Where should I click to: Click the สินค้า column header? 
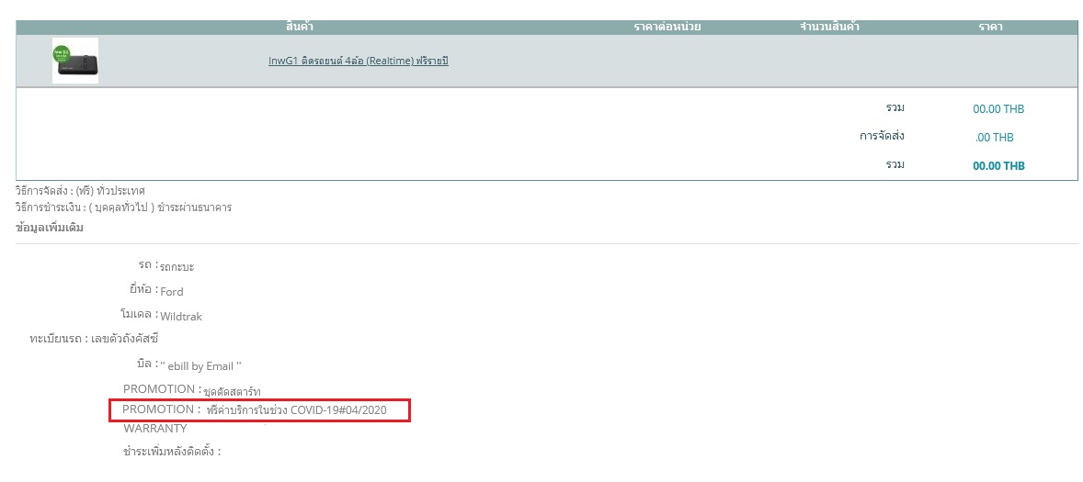coord(301,27)
